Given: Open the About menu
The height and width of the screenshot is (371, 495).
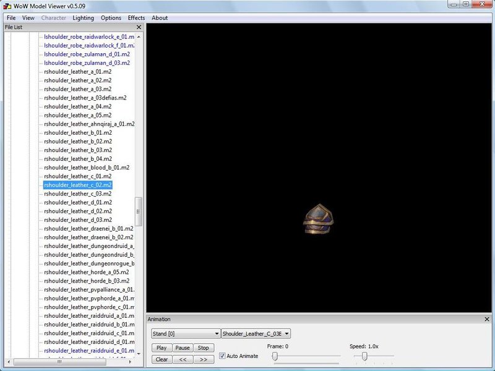Looking at the screenshot, I should [160, 18].
